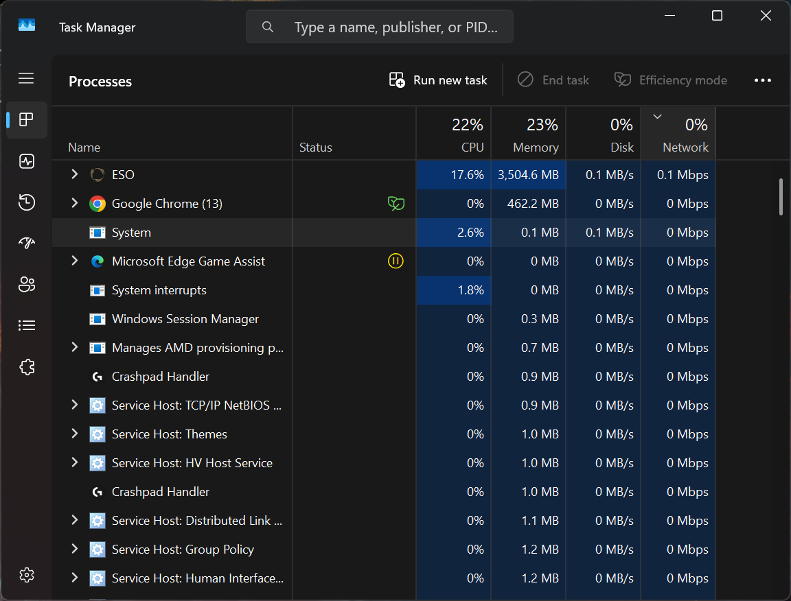Open Task Manager settings gear
The width and height of the screenshot is (791, 601).
point(26,575)
